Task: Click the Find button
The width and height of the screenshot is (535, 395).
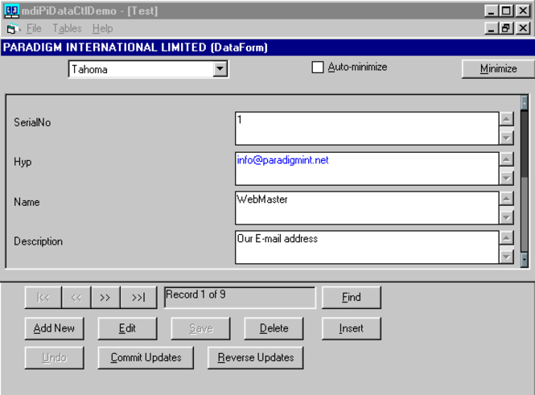Action: point(351,298)
